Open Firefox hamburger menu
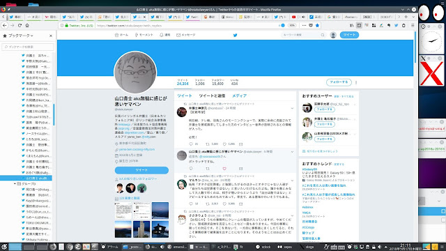This screenshot has width=446, height=251. [413, 25]
